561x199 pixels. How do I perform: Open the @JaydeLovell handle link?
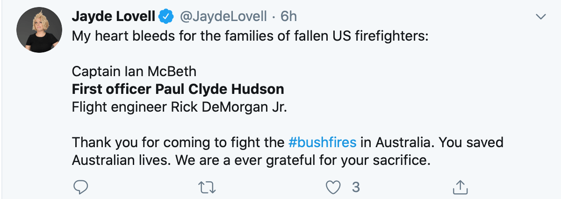tap(223, 17)
